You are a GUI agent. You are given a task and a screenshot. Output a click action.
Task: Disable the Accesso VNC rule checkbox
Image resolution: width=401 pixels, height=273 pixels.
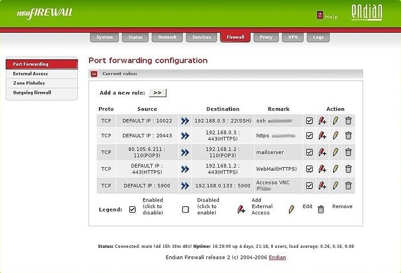[310, 186]
